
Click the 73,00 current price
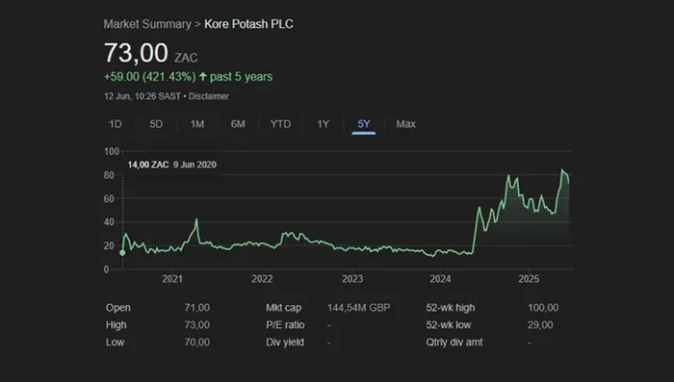point(136,53)
